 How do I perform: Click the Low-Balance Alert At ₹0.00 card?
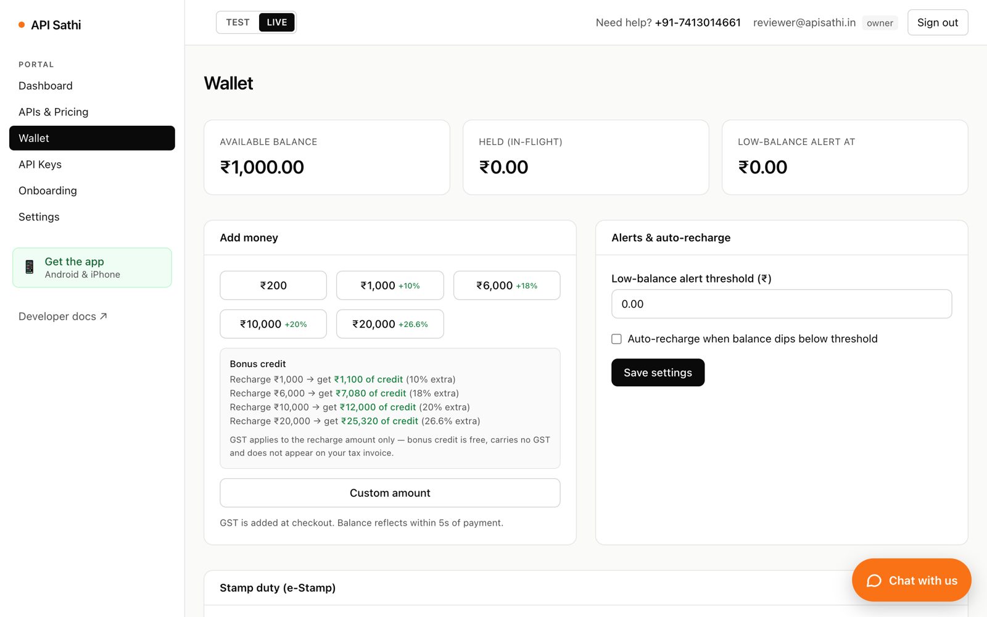[845, 157]
